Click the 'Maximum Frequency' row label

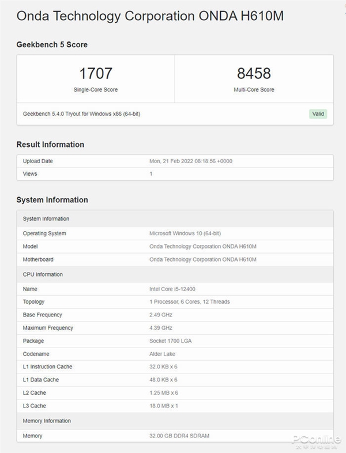pyautogui.click(x=48, y=328)
